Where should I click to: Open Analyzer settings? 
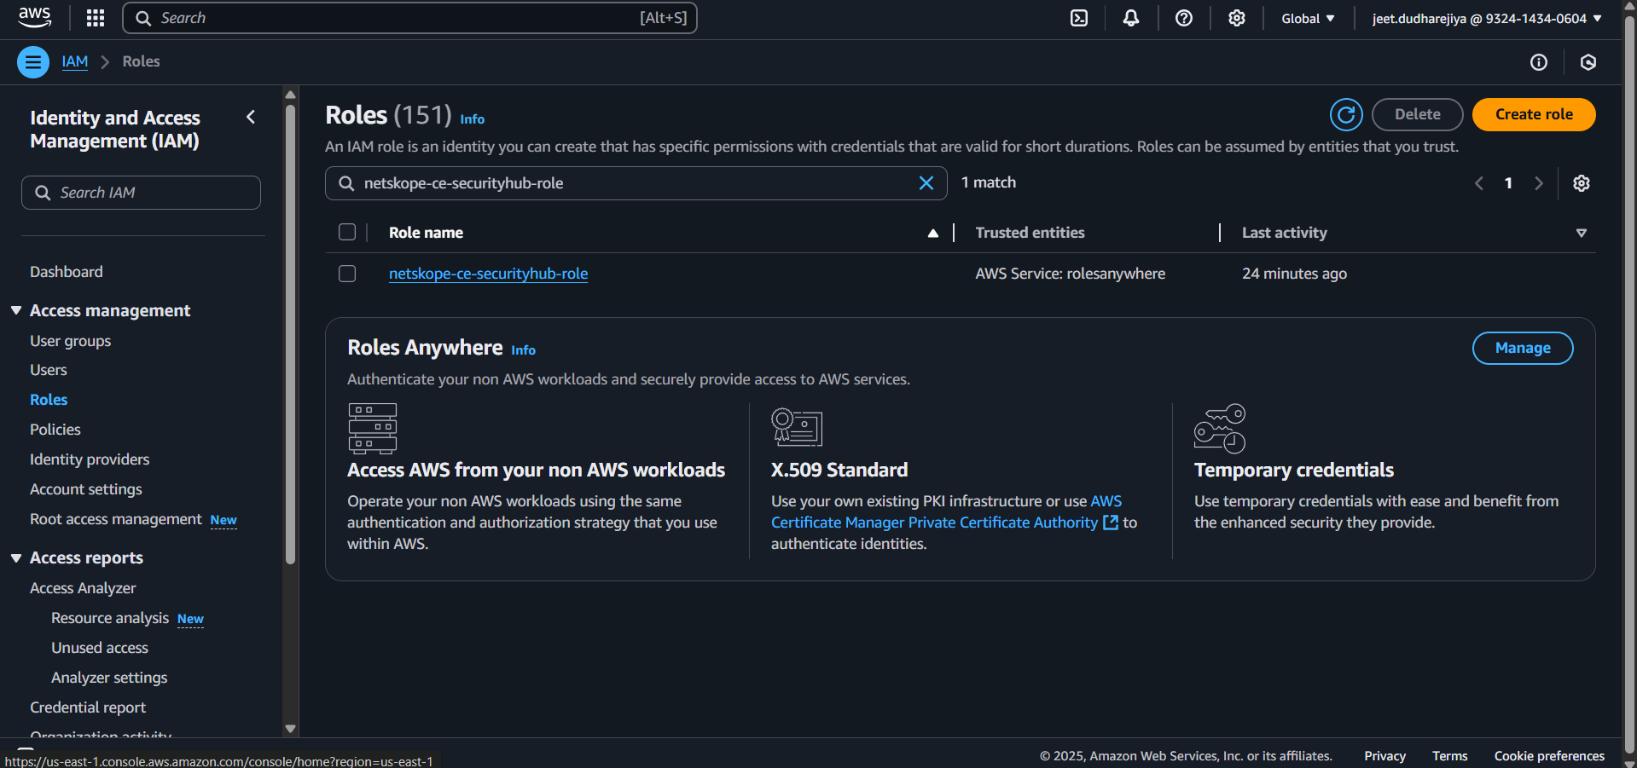tap(109, 678)
